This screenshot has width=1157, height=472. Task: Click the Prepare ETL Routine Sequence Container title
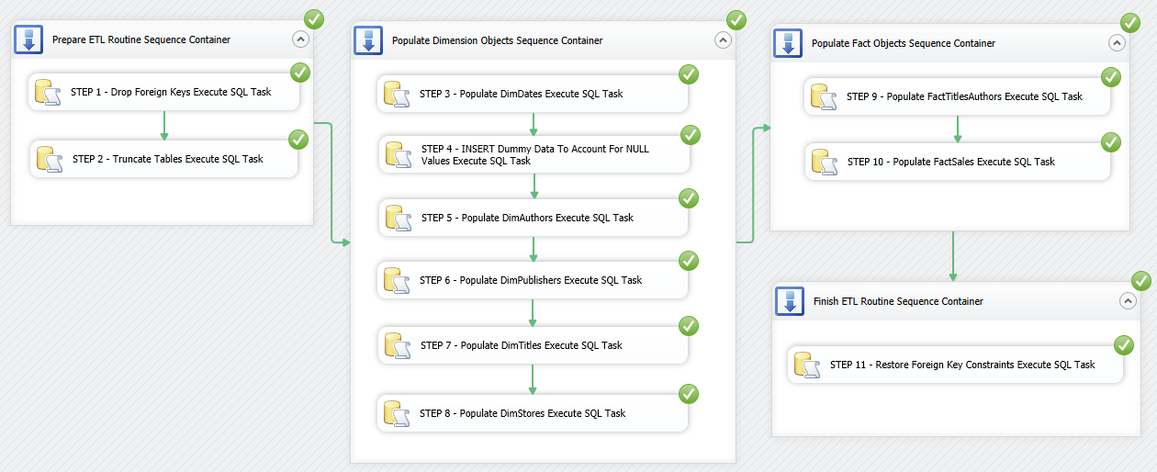141,40
